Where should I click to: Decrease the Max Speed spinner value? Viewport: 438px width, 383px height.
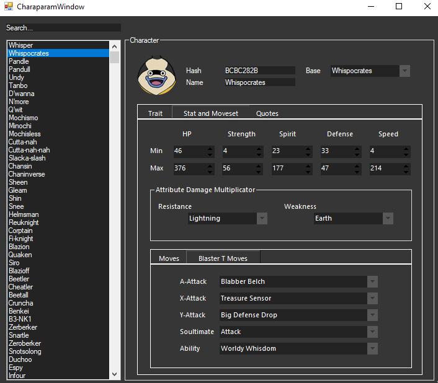pos(405,171)
